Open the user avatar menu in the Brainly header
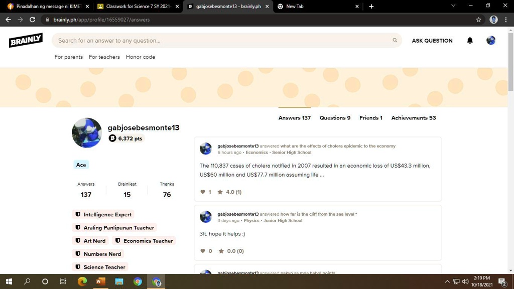The width and height of the screenshot is (514, 289). point(491,40)
